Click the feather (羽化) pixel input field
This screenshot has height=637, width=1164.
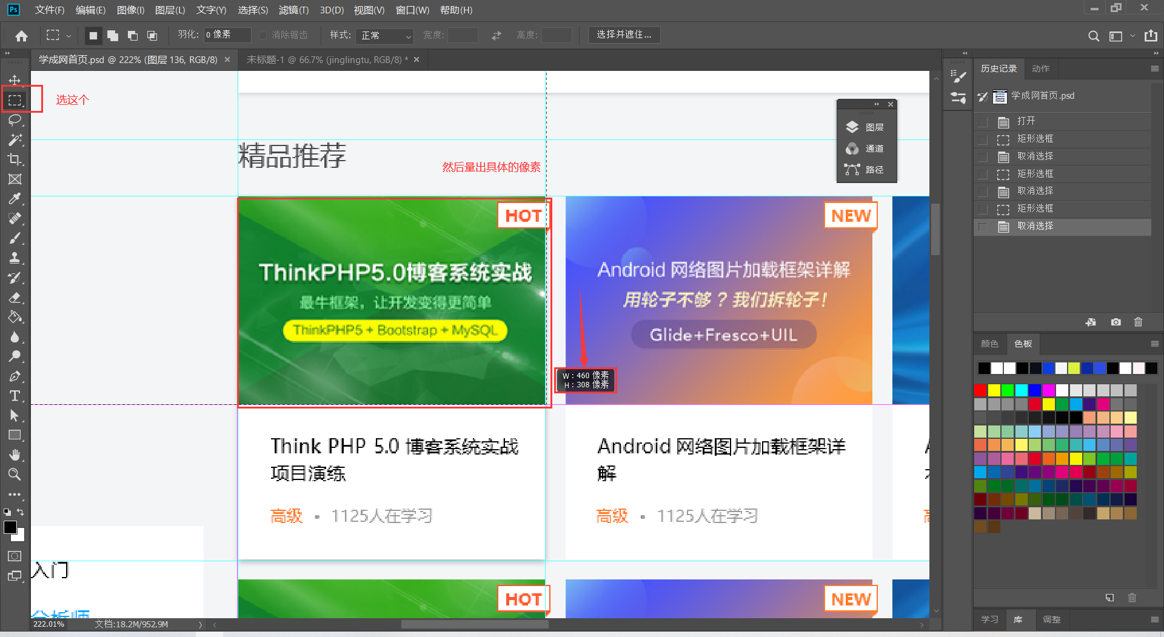[227, 35]
